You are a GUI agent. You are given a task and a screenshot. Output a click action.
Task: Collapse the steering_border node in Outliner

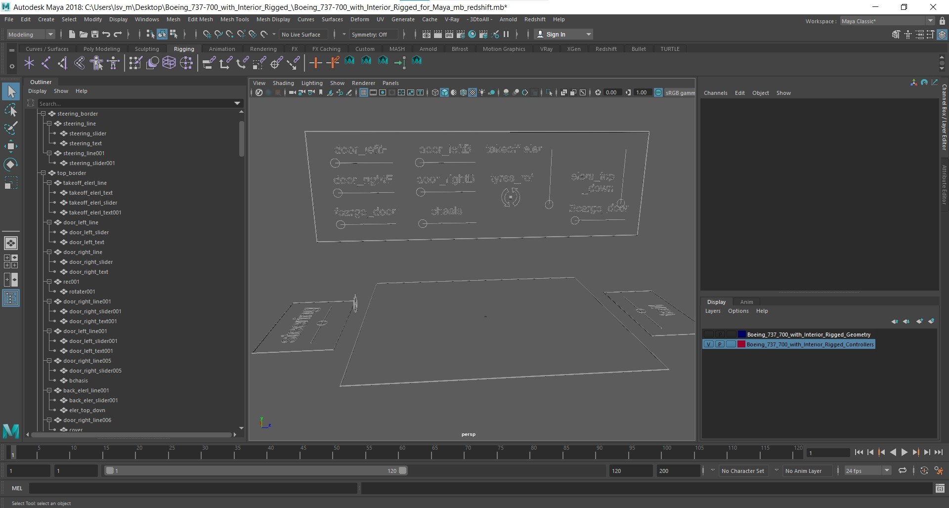43,114
